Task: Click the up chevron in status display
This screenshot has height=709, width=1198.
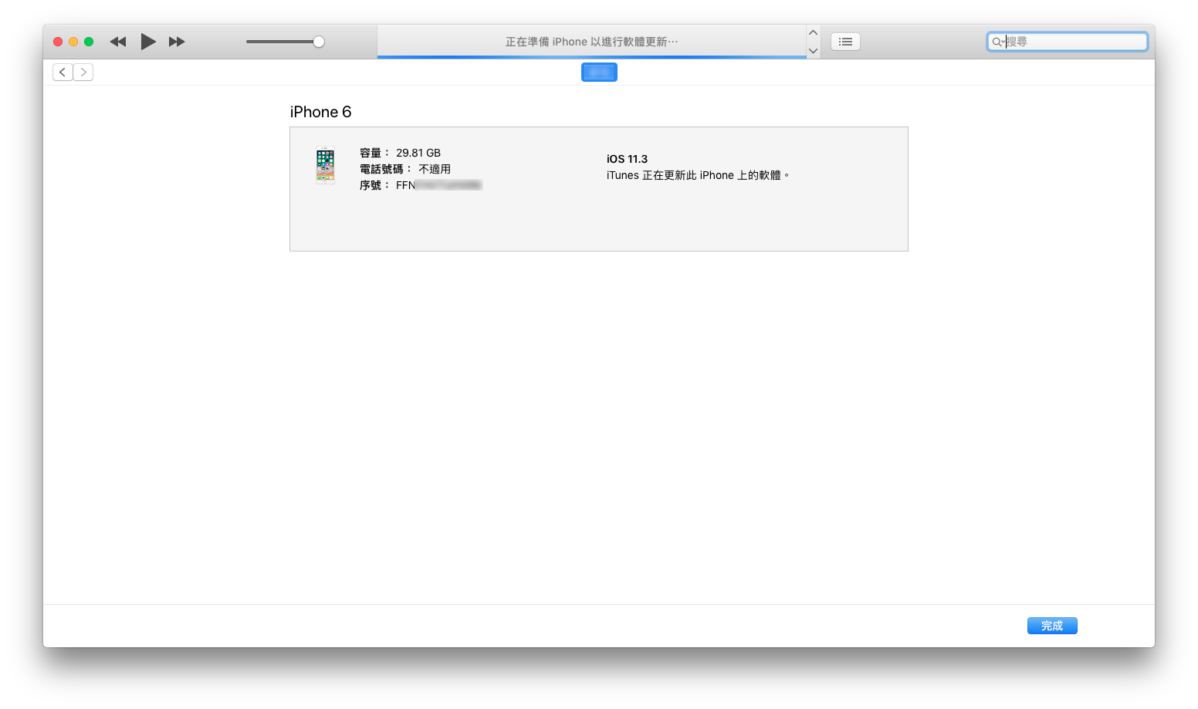Action: [813, 32]
